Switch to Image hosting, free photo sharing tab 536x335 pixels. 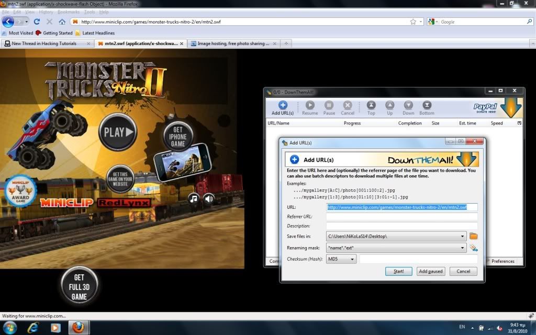(x=234, y=43)
